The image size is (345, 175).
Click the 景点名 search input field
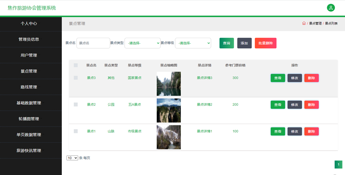coord(93,43)
